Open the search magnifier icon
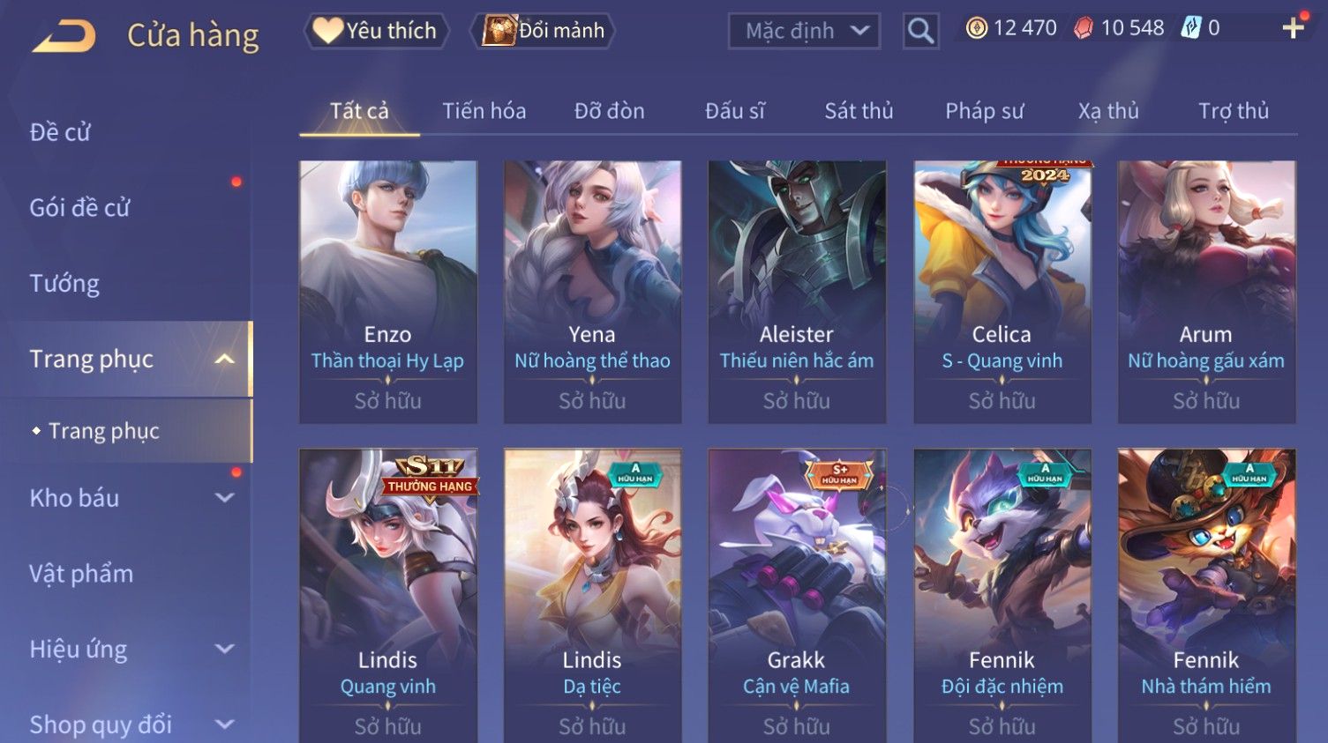The image size is (1328, 743). click(x=920, y=31)
